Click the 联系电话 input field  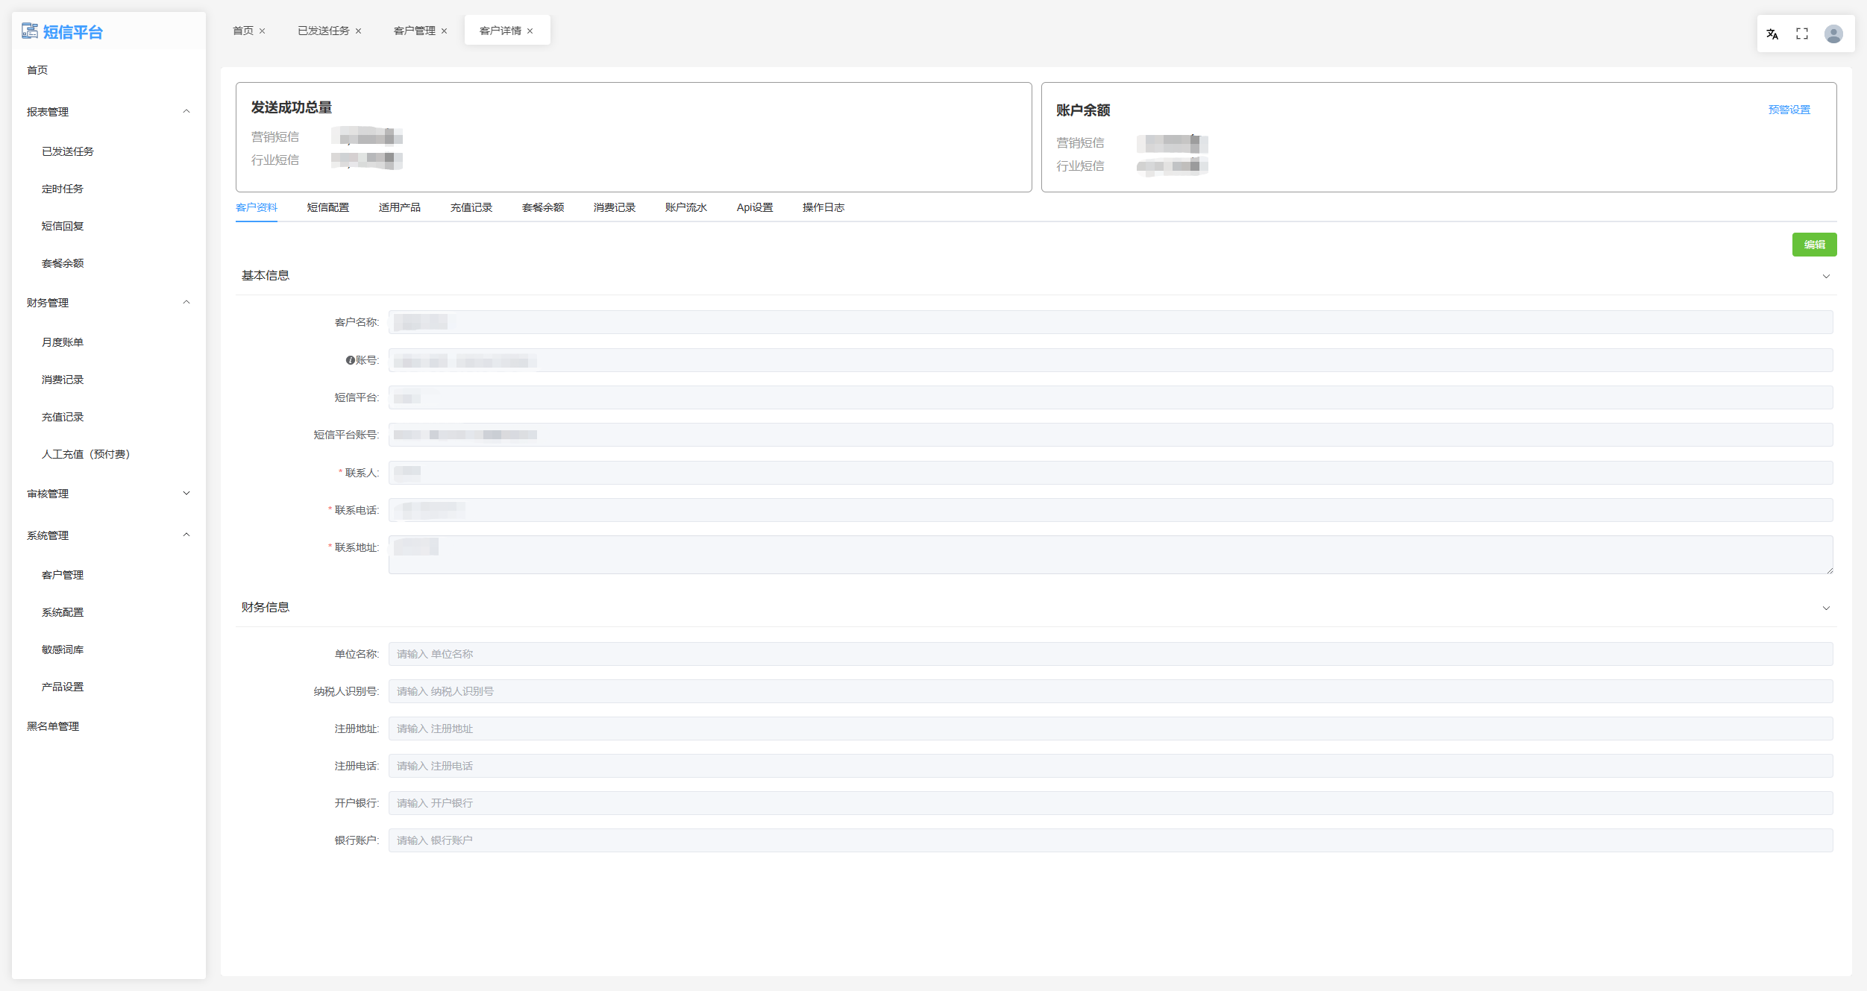(x=1111, y=510)
